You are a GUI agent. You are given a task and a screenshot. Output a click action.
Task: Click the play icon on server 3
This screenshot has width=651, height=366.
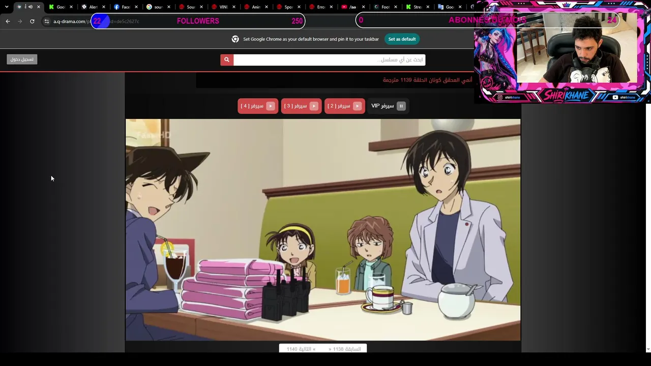(x=314, y=106)
